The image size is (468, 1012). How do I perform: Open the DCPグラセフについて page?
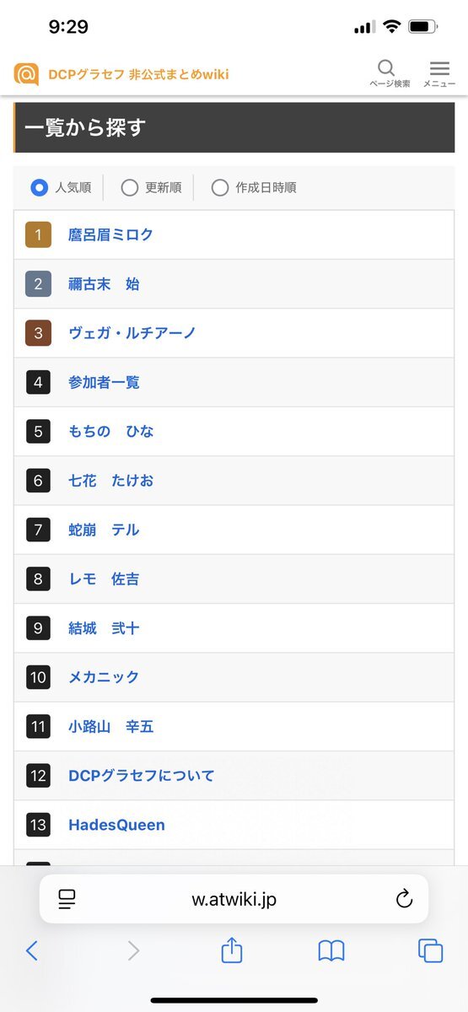[141, 775]
